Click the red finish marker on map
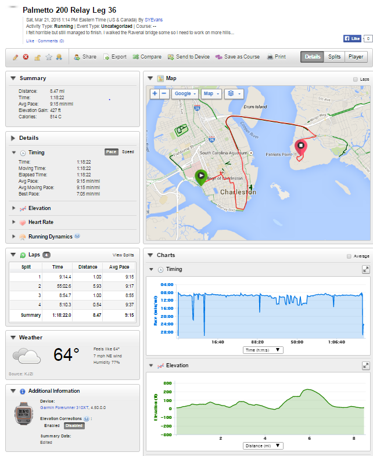The height and width of the screenshot is (456, 373). coord(300,131)
